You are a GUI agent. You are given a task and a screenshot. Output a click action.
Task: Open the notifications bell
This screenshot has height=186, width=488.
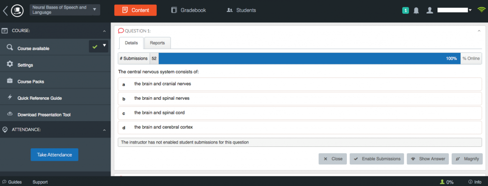click(x=416, y=10)
